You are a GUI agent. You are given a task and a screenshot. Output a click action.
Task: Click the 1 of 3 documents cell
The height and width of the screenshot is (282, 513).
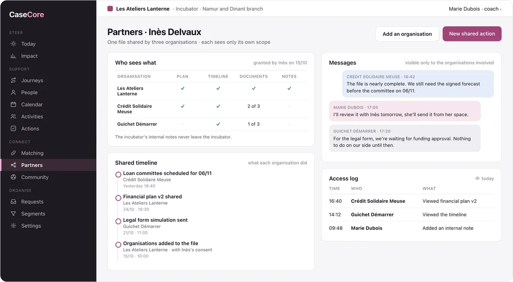(x=254, y=124)
